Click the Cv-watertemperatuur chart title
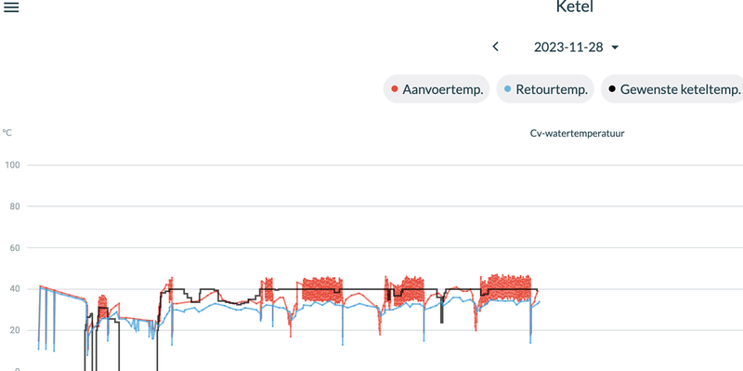This screenshot has width=743, height=371. coord(577,133)
